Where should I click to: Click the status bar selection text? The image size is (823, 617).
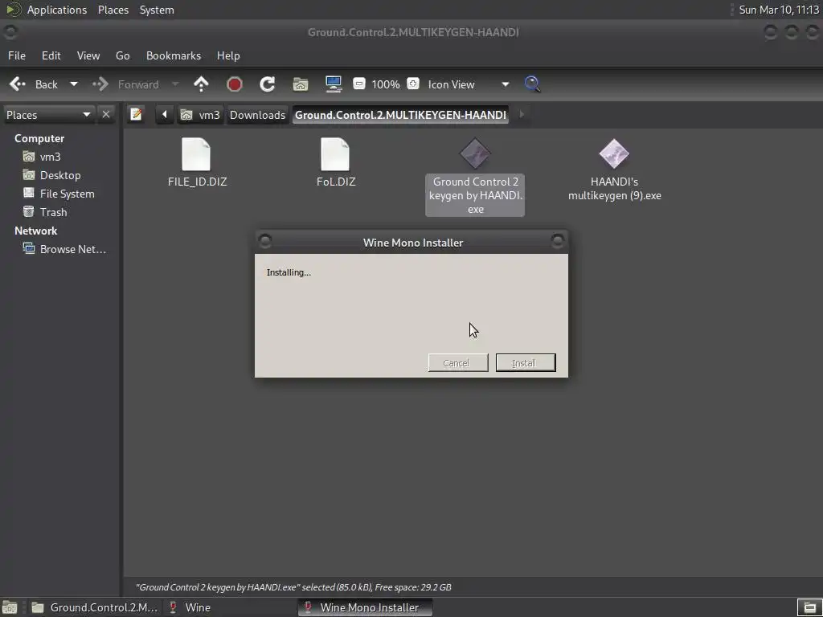pos(293,587)
